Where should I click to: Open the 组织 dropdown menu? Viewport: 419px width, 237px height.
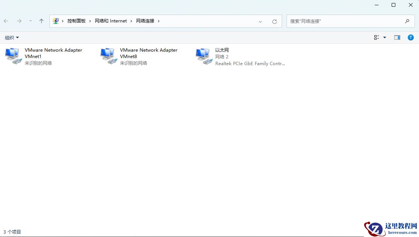[11, 37]
